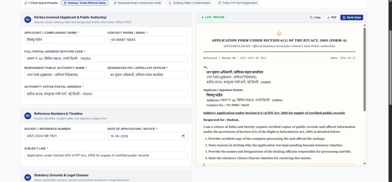392x182 pixels.
Task: Click the 01 step badge for Parties Involved
Action: 28,19
